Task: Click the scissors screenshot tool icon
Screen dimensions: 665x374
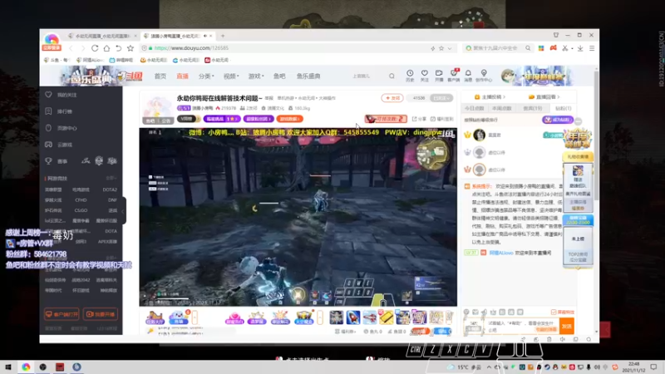Action: [564, 48]
